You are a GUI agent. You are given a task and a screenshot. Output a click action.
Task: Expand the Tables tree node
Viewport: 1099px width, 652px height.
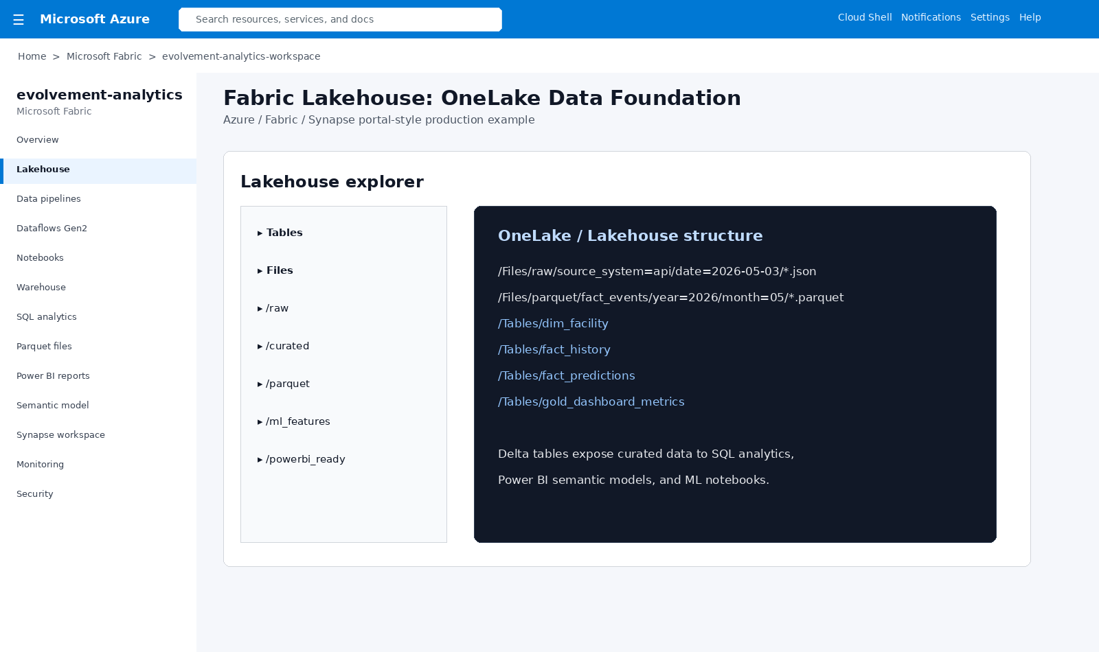click(x=280, y=233)
